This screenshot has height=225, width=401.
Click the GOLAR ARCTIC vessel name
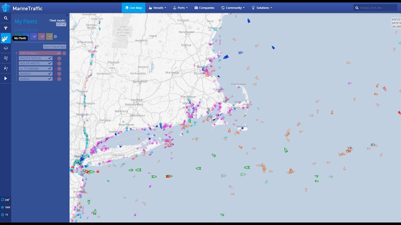(x=30, y=63)
